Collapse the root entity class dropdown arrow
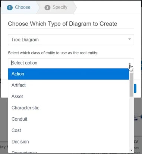Viewport: 142px width, 154px height. (130, 64)
